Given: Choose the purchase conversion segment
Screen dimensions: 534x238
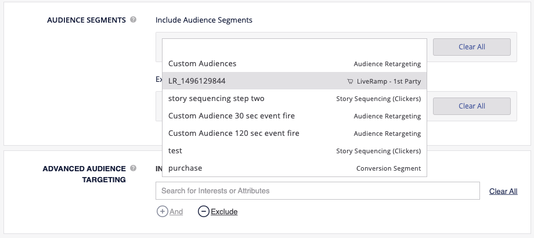Looking at the screenshot, I should tap(185, 168).
